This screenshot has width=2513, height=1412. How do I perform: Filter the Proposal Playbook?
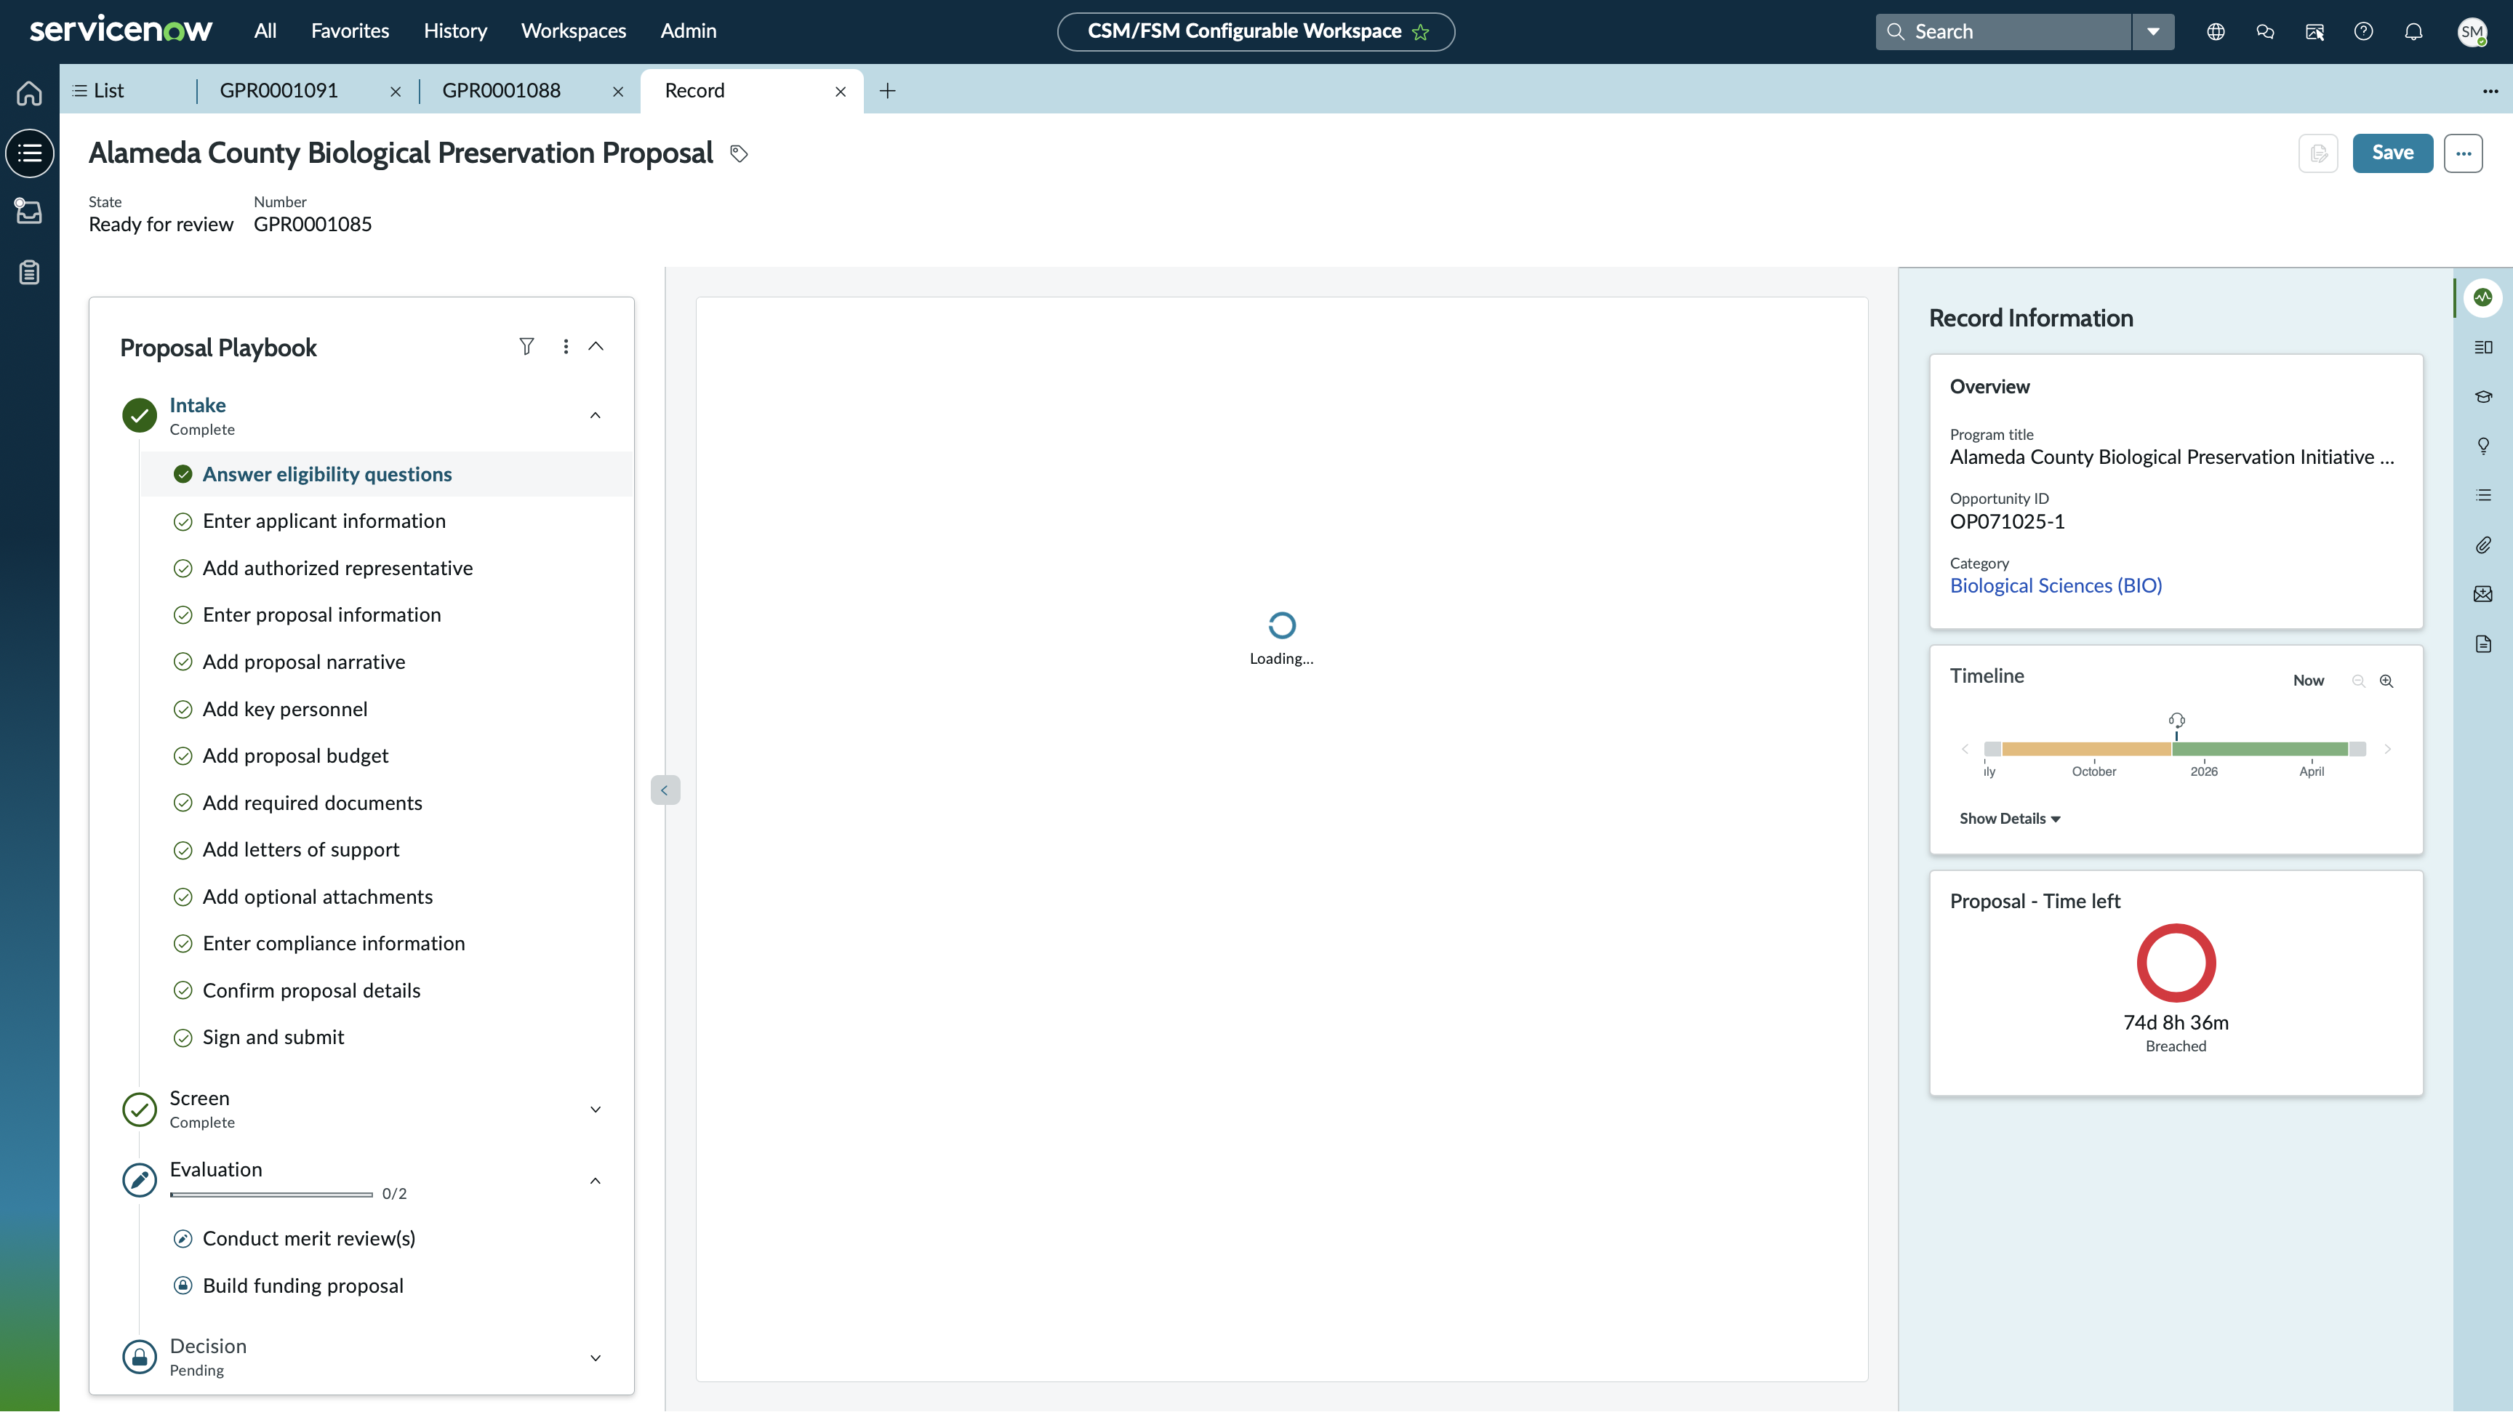(526, 346)
